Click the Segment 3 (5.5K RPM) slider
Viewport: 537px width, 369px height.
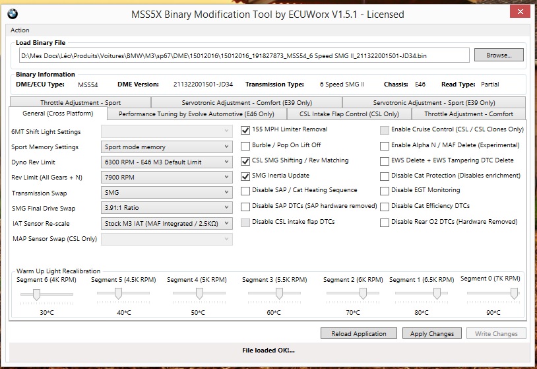coord(274,294)
